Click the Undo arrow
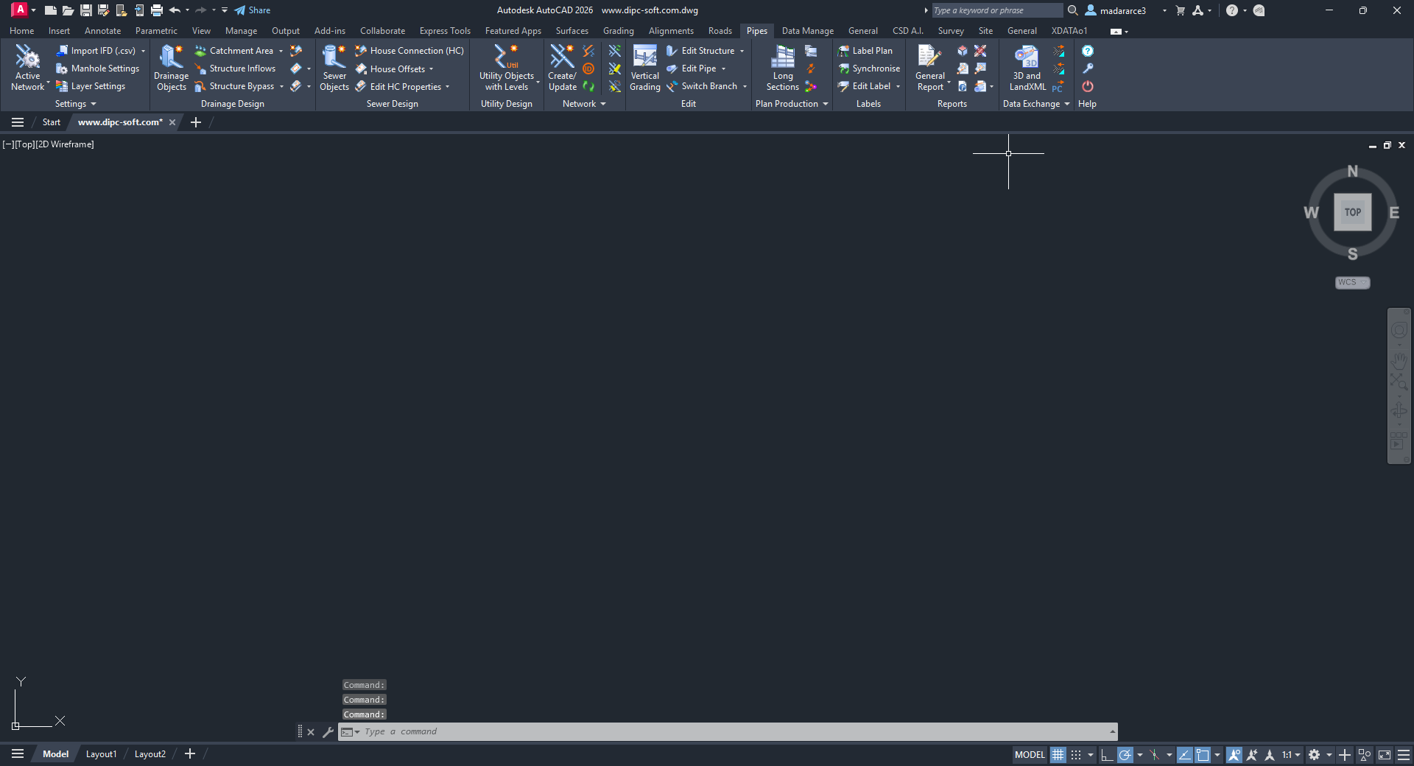This screenshot has height=766, width=1414. [x=175, y=10]
